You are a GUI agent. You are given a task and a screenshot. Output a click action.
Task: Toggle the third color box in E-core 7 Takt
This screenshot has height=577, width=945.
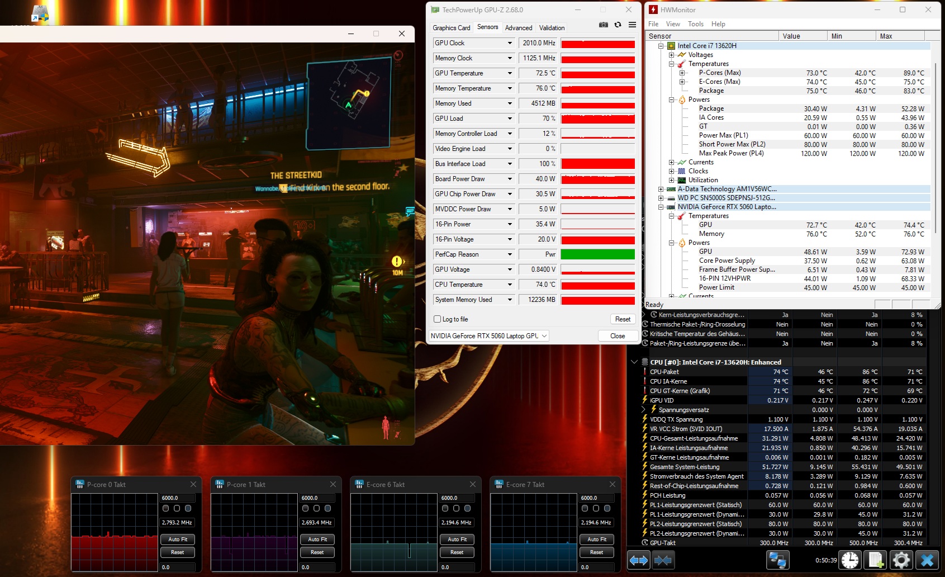[607, 508]
